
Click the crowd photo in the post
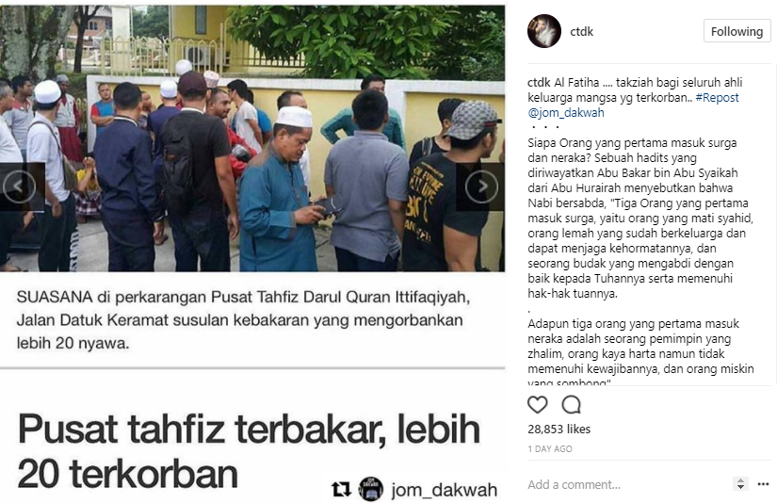coord(252,138)
